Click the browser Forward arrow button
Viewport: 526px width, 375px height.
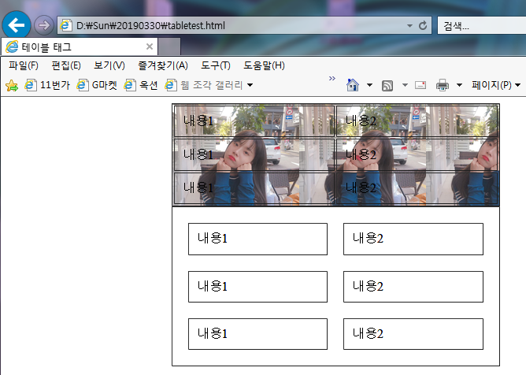(43, 25)
